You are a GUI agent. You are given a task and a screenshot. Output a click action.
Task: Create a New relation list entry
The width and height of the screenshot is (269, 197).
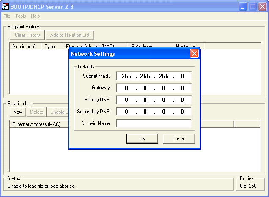tap(18, 112)
